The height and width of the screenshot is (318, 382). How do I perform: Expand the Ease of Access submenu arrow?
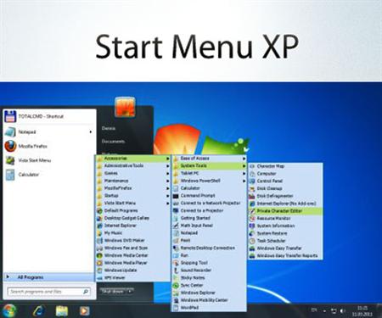pyautogui.click(x=244, y=159)
